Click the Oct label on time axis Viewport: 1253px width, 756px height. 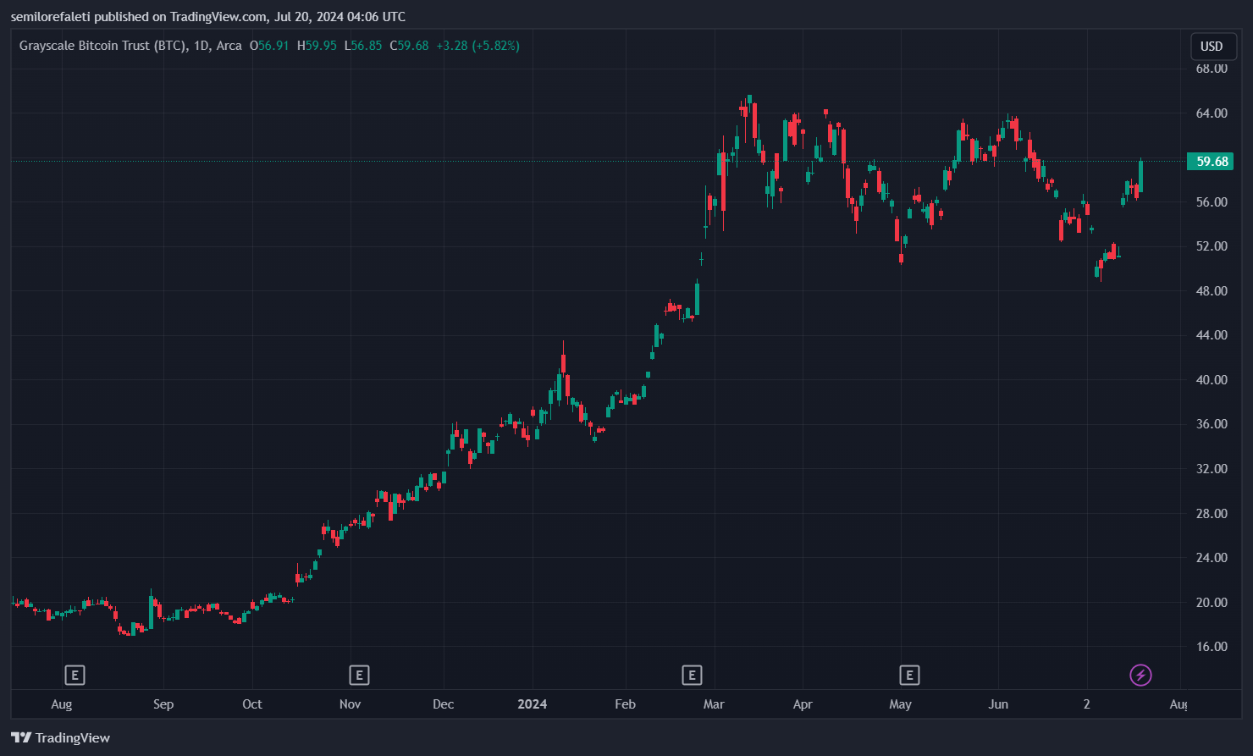pyautogui.click(x=252, y=704)
